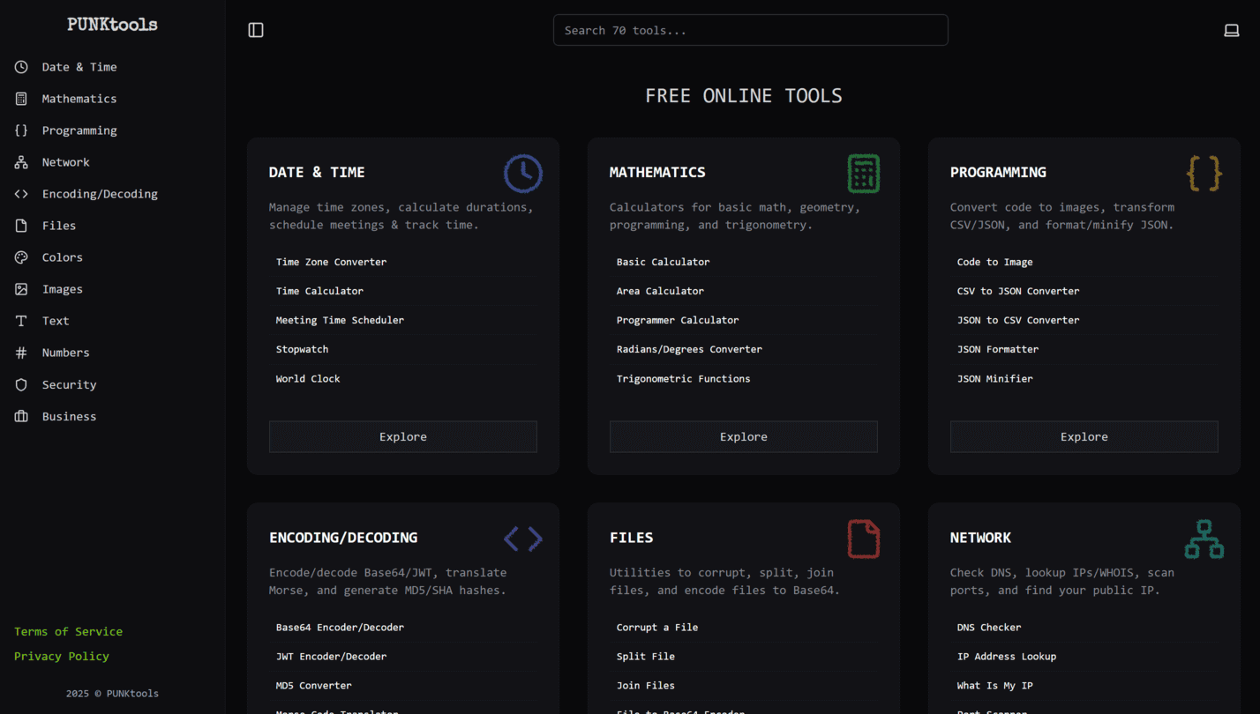Click the shield icon beside Security in sidebar
This screenshot has width=1260, height=714.
point(21,384)
